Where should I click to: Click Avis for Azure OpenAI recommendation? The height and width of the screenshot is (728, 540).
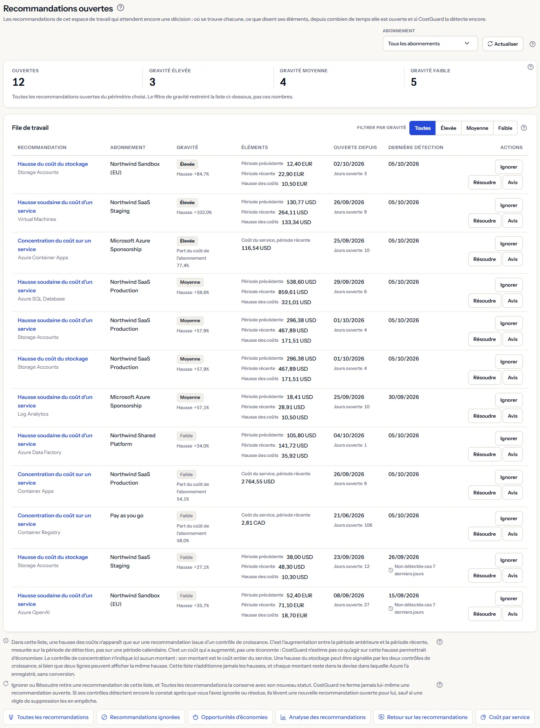[512, 614]
